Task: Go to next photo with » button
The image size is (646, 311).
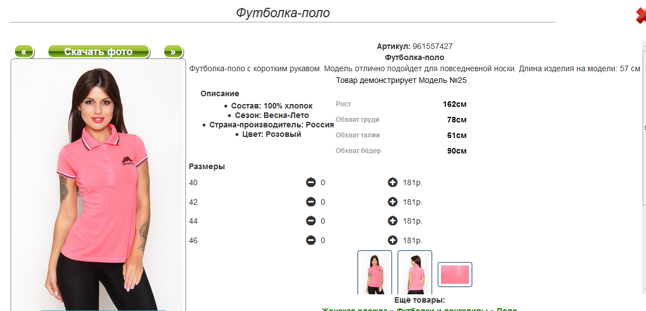Action: pyautogui.click(x=173, y=52)
